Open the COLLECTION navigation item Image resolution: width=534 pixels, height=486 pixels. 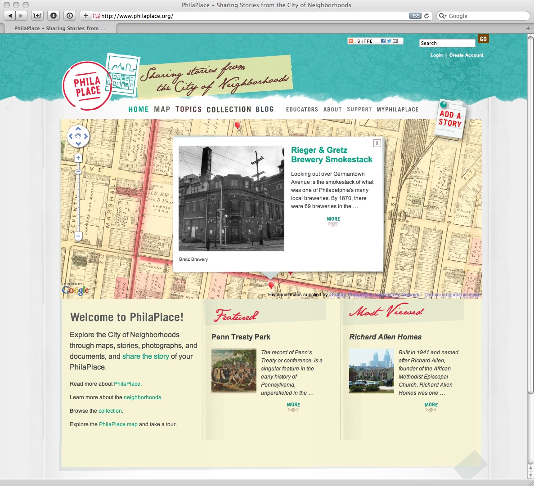pyautogui.click(x=229, y=109)
